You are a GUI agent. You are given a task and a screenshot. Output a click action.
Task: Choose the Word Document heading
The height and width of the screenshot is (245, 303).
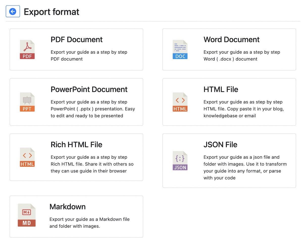(x=231, y=40)
